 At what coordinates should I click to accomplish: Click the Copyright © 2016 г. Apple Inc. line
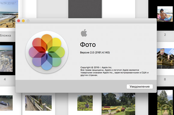(96, 68)
